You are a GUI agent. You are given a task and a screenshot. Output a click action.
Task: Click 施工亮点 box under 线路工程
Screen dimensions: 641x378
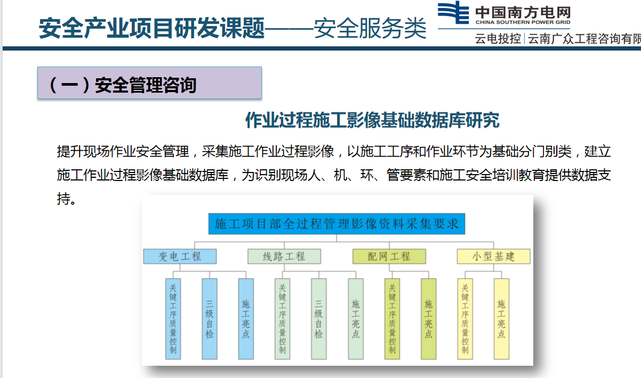[356, 318]
